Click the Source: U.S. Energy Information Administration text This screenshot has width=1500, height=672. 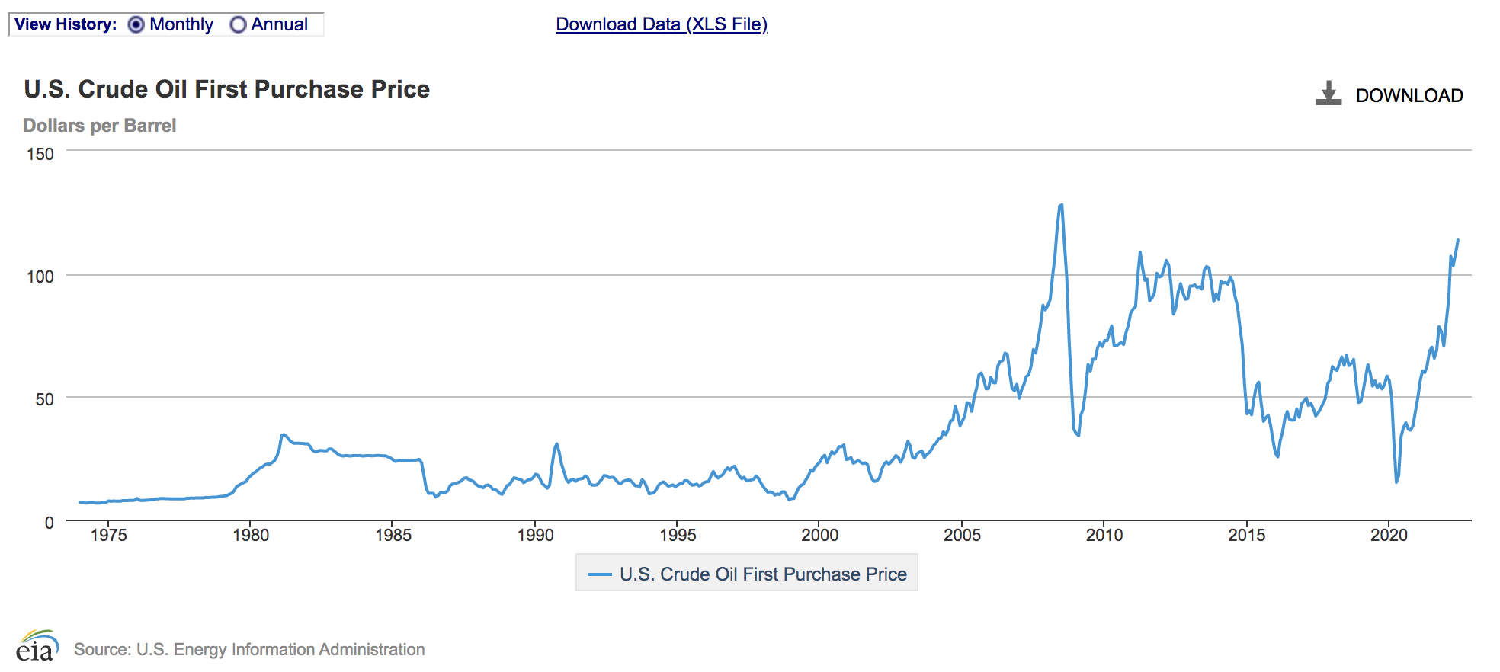point(249,650)
